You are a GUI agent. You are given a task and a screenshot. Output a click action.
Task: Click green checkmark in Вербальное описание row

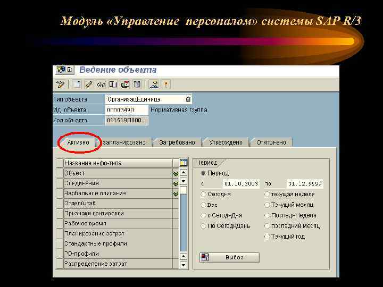(x=176, y=194)
